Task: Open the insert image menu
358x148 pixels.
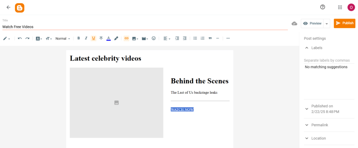Action: 135,38
